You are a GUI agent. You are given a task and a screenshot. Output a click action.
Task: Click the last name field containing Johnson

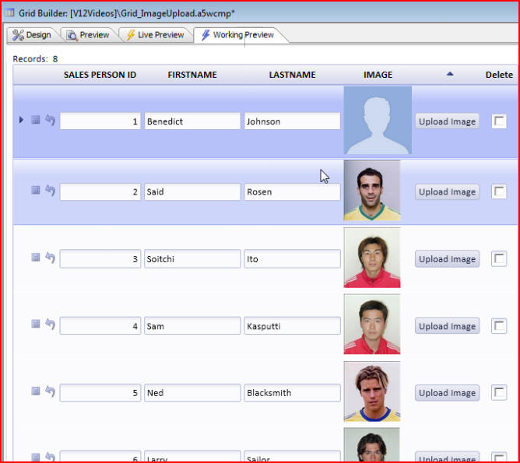(292, 121)
